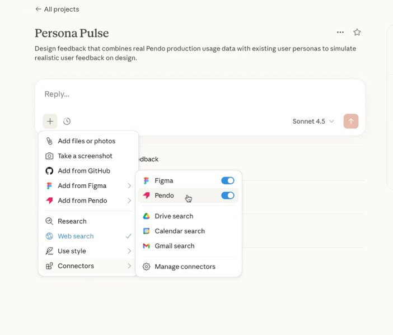Select Research from the menu

72,221
